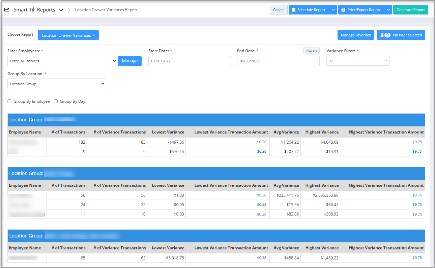435x268 pixels.
Task: Click the No filter selected button
Action: (x=401, y=35)
